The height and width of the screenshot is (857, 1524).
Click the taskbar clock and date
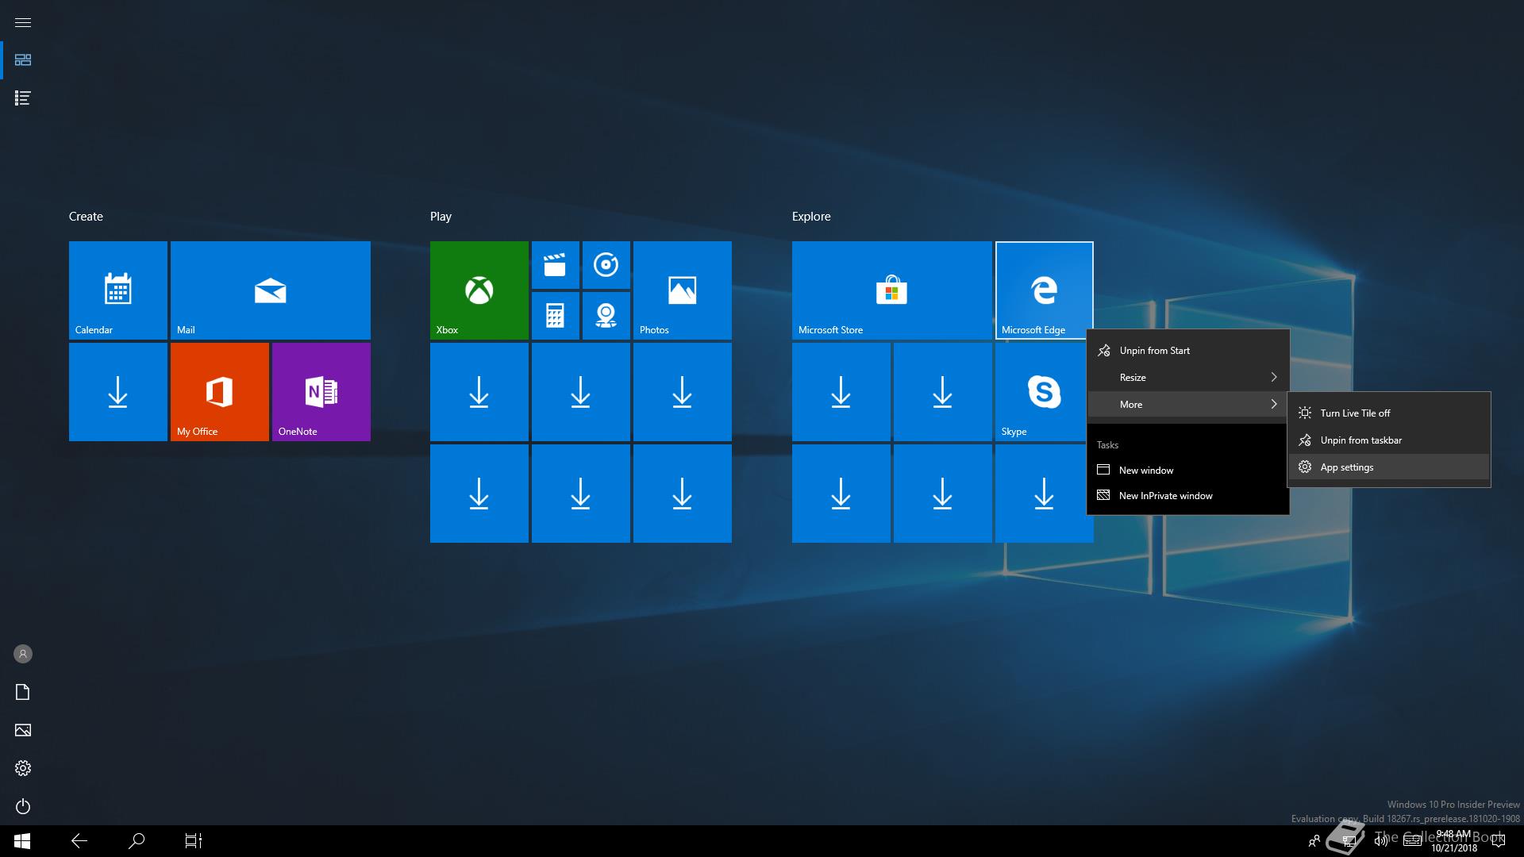point(1454,841)
